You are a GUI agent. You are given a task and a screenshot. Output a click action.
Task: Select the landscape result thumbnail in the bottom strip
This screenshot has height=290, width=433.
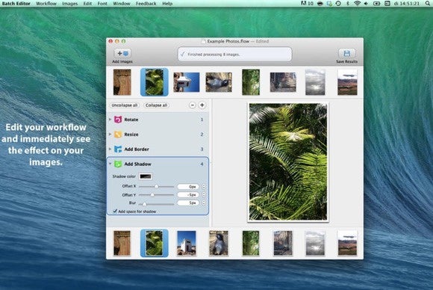point(347,243)
